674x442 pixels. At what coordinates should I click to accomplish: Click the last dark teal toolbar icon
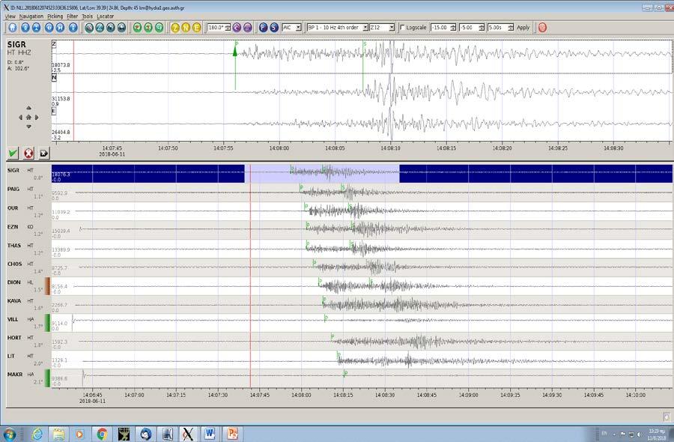[x=121, y=28]
